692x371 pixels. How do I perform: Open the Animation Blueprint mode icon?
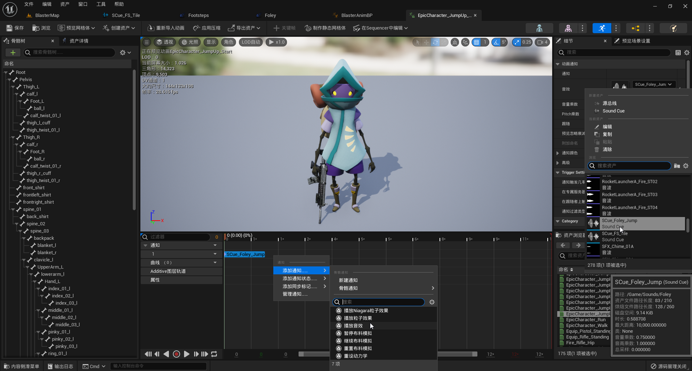coord(636,28)
